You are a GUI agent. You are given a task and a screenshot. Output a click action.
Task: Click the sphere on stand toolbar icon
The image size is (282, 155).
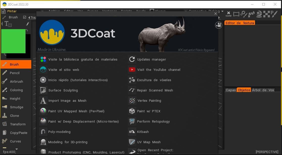259,14
